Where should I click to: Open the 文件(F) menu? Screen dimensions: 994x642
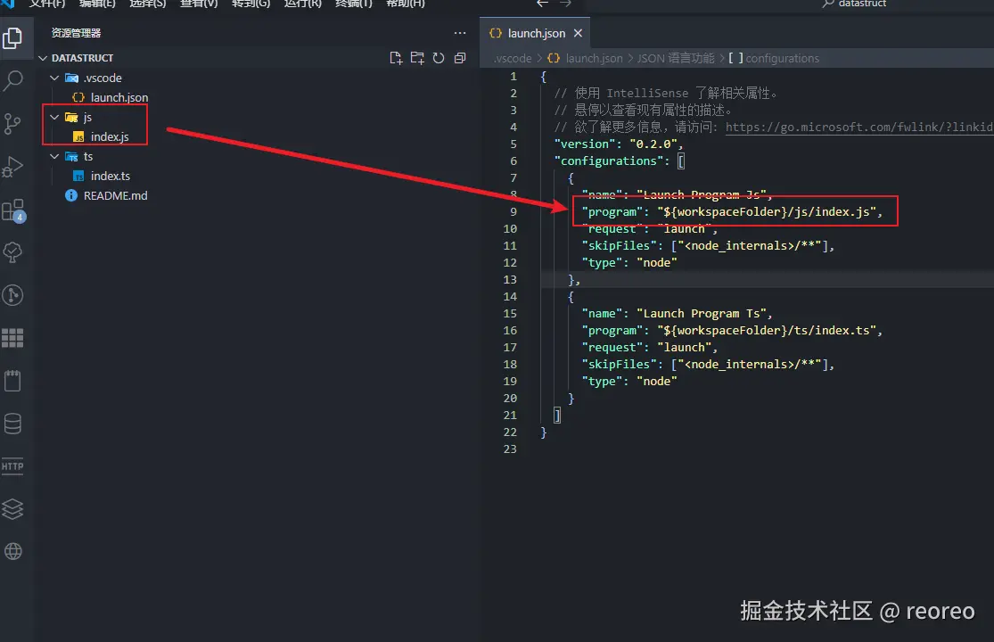coord(47,4)
